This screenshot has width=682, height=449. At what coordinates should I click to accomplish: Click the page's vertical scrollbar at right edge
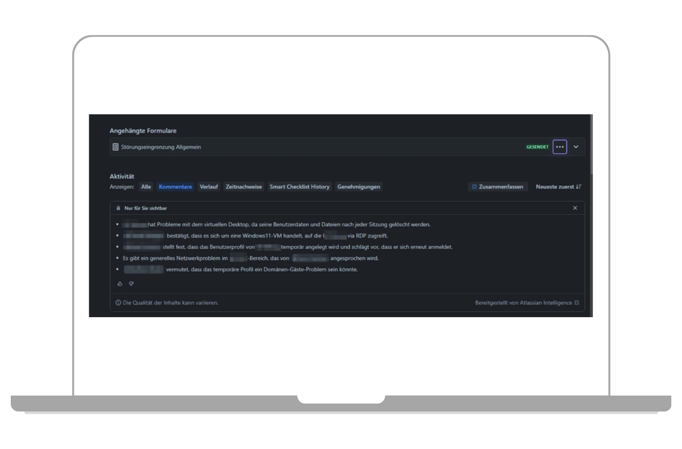pyautogui.click(x=590, y=215)
